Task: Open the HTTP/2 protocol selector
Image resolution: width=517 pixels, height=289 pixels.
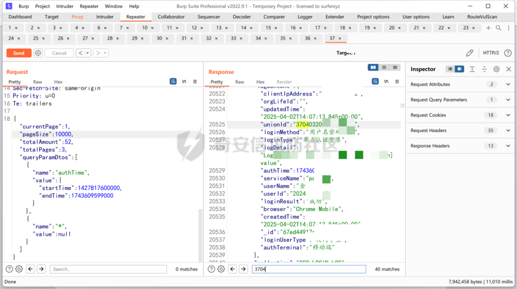Action: coord(491,53)
